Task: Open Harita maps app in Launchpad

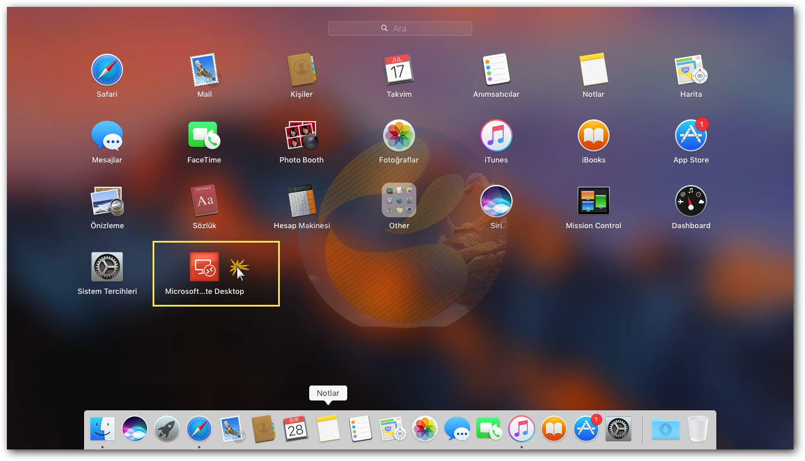Action: coord(691,70)
